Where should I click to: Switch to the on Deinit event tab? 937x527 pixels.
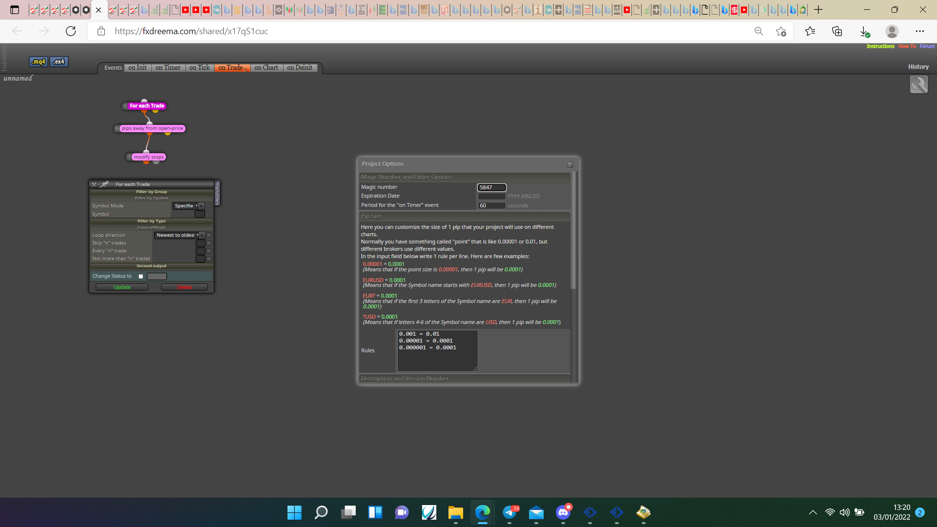tap(300, 68)
